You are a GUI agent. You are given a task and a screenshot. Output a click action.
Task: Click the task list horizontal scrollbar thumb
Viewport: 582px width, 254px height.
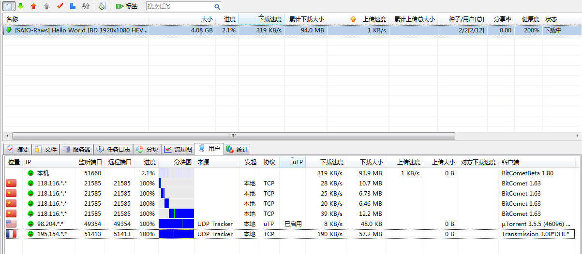click(x=232, y=136)
